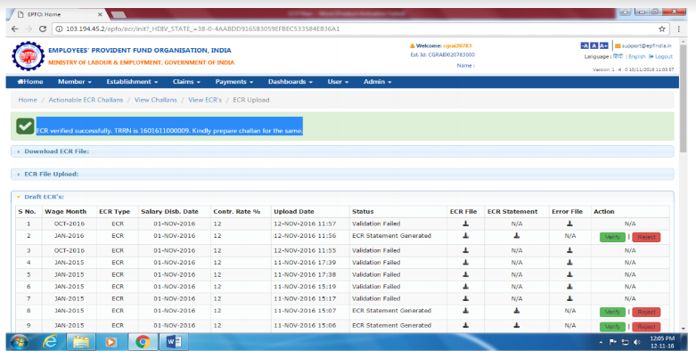Screen dimensions: 696x358
Task: Reject the JAN-2015 ECR in row 8
Action: coord(646,313)
